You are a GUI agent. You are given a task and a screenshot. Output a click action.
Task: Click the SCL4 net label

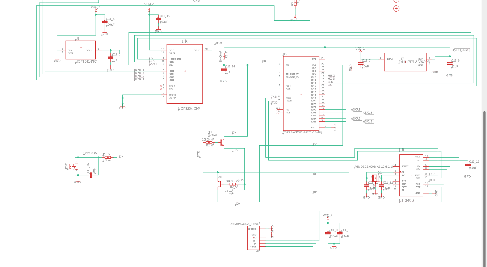(x=368, y=113)
